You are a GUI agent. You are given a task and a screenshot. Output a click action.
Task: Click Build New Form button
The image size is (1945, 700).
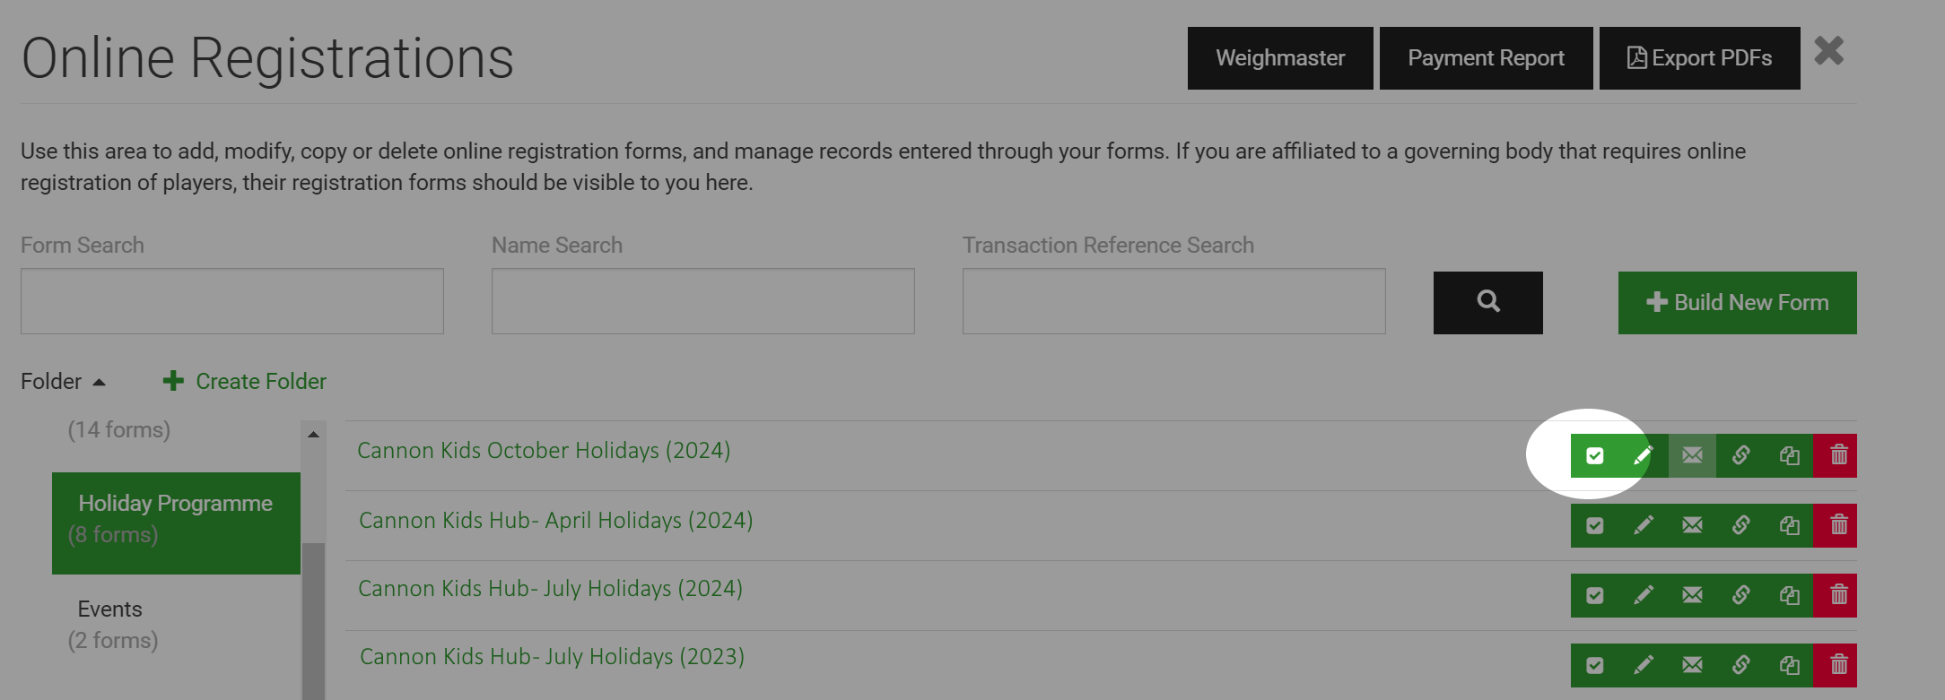point(1737,303)
